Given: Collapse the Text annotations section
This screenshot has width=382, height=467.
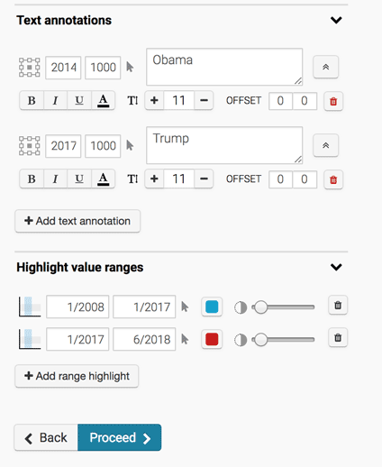Looking at the screenshot, I should pyautogui.click(x=336, y=20).
